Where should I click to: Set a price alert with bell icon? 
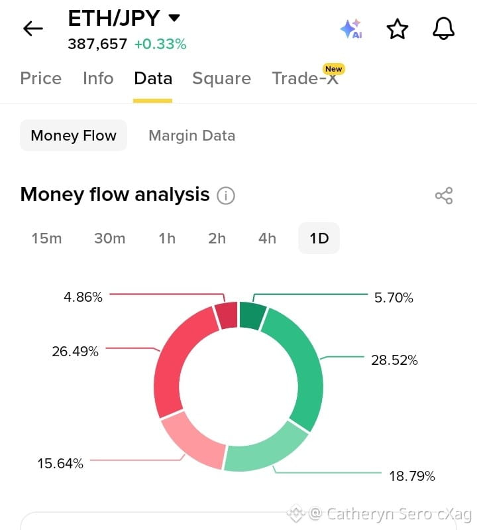[444, 29]
